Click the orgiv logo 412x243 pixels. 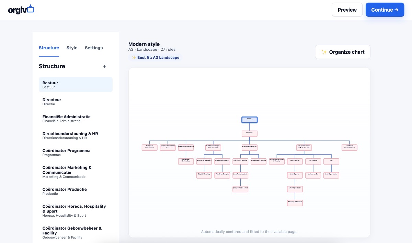pyautogui.click(x=21, y=9)
